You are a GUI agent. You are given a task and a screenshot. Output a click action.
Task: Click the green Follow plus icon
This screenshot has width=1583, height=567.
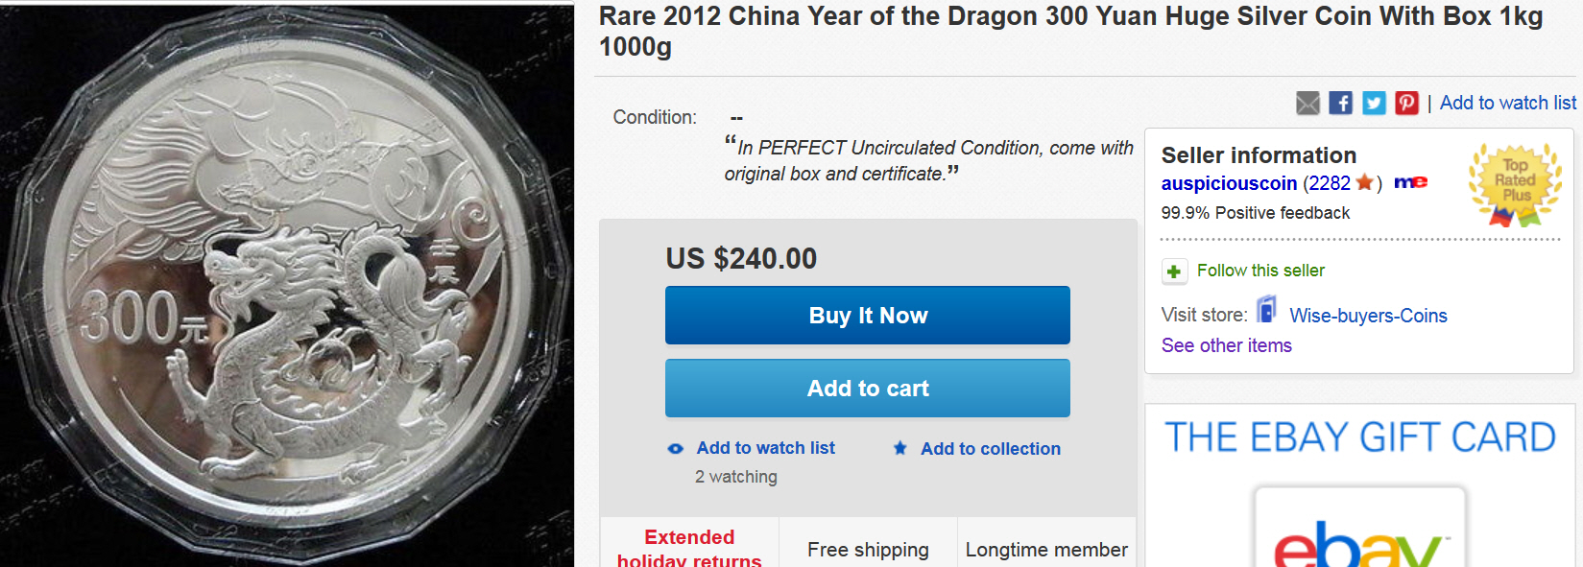[1173, 272]
